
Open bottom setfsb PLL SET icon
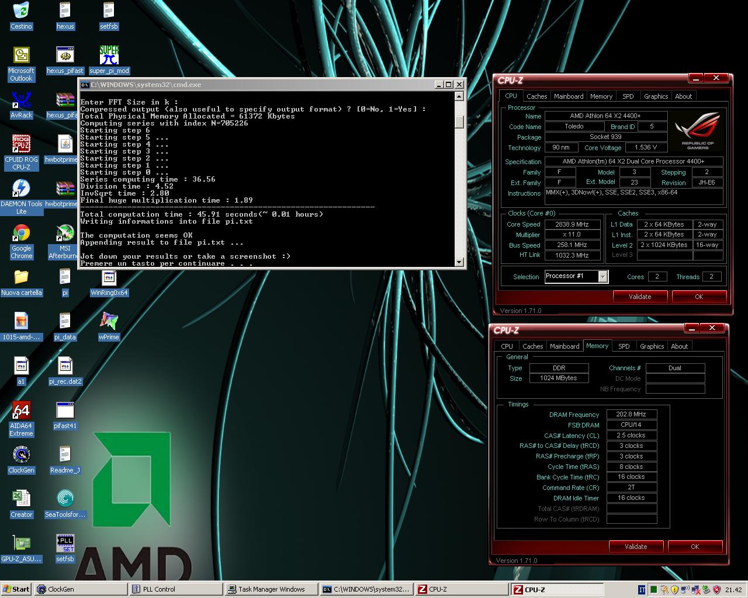pyautogui.click(x=65, y=548)
